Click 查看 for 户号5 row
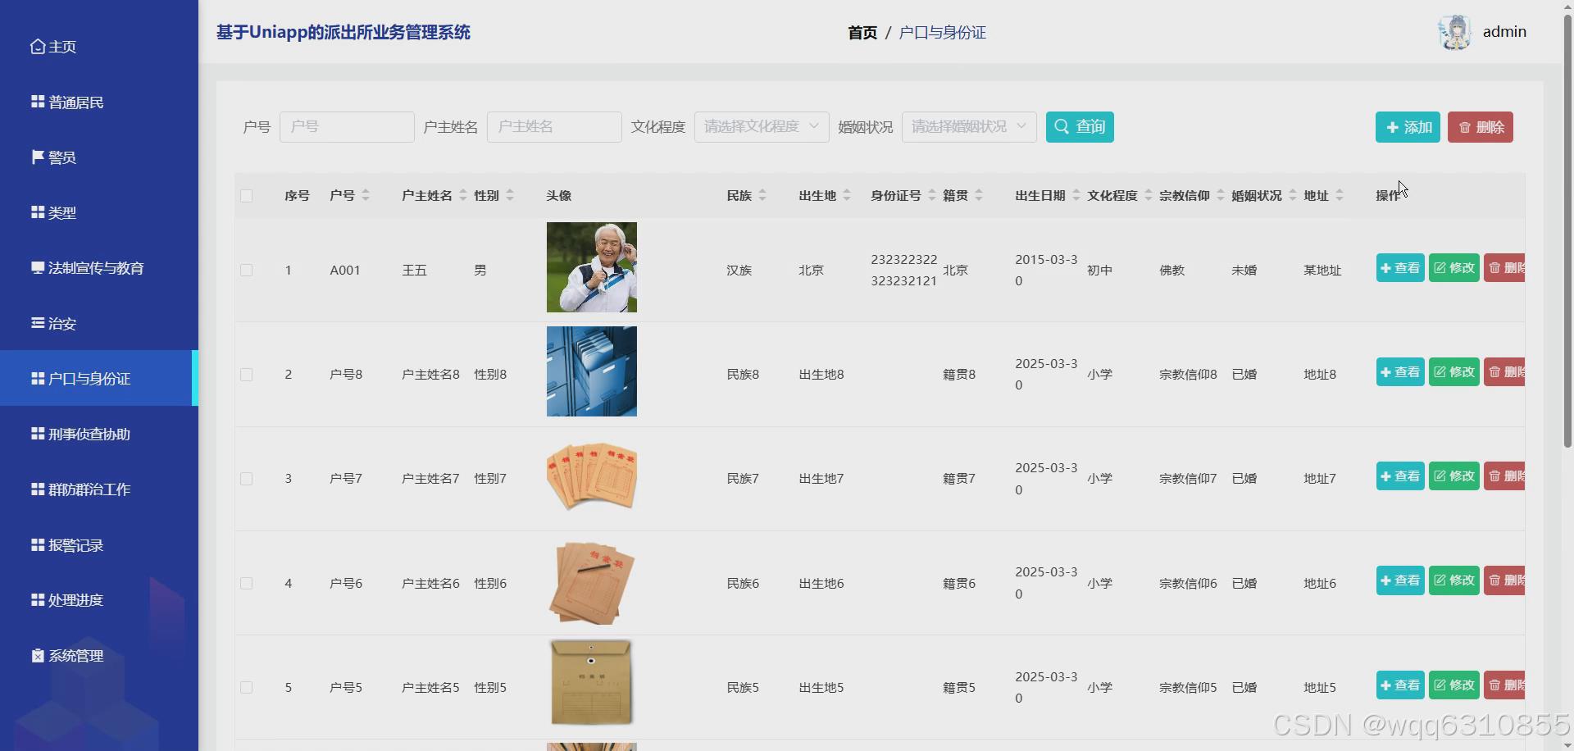 [1400, 685]
